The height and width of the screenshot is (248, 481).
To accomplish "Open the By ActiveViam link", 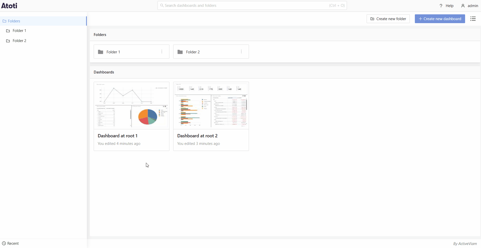I will point(465,243).
